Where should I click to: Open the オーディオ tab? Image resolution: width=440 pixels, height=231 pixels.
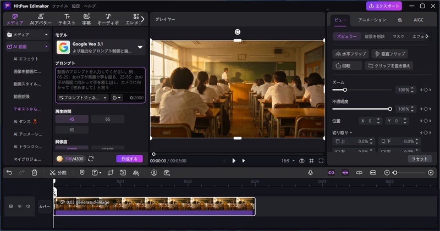(x=108, y=19)
